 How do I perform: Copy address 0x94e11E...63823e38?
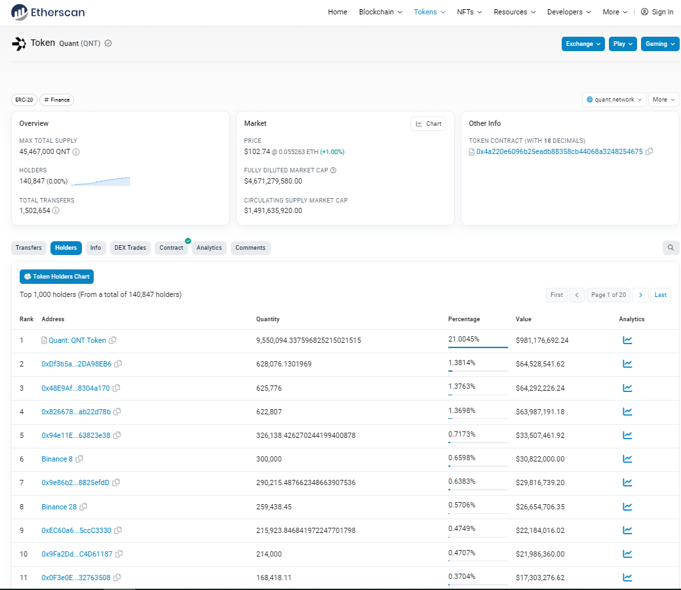[117, 435]
